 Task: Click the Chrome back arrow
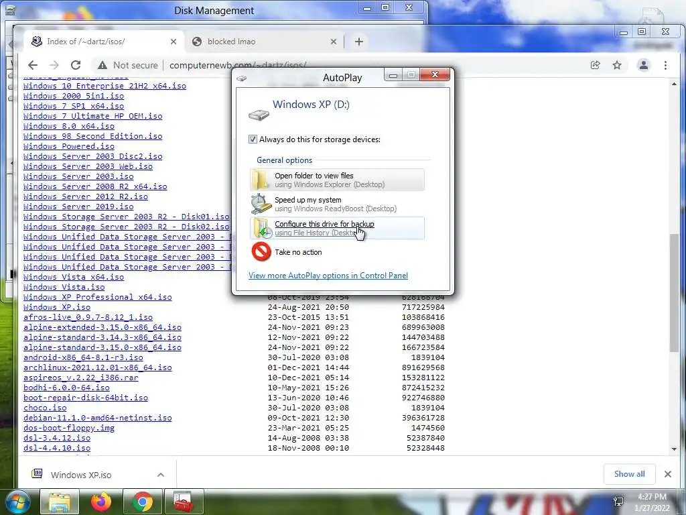[x=33, y=65]
